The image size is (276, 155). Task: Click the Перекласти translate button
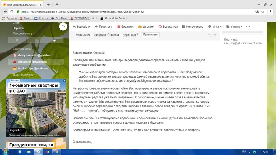pyautogui.click(x=150, y=35)
